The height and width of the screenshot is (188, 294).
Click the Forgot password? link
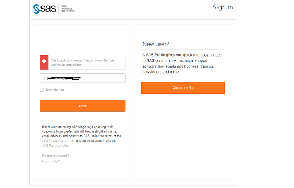(x=55, y=156)
